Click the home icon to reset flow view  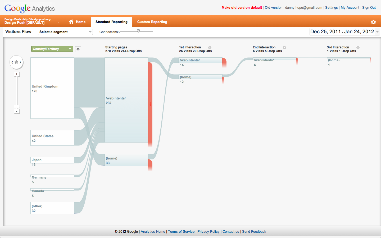[16, 62]
